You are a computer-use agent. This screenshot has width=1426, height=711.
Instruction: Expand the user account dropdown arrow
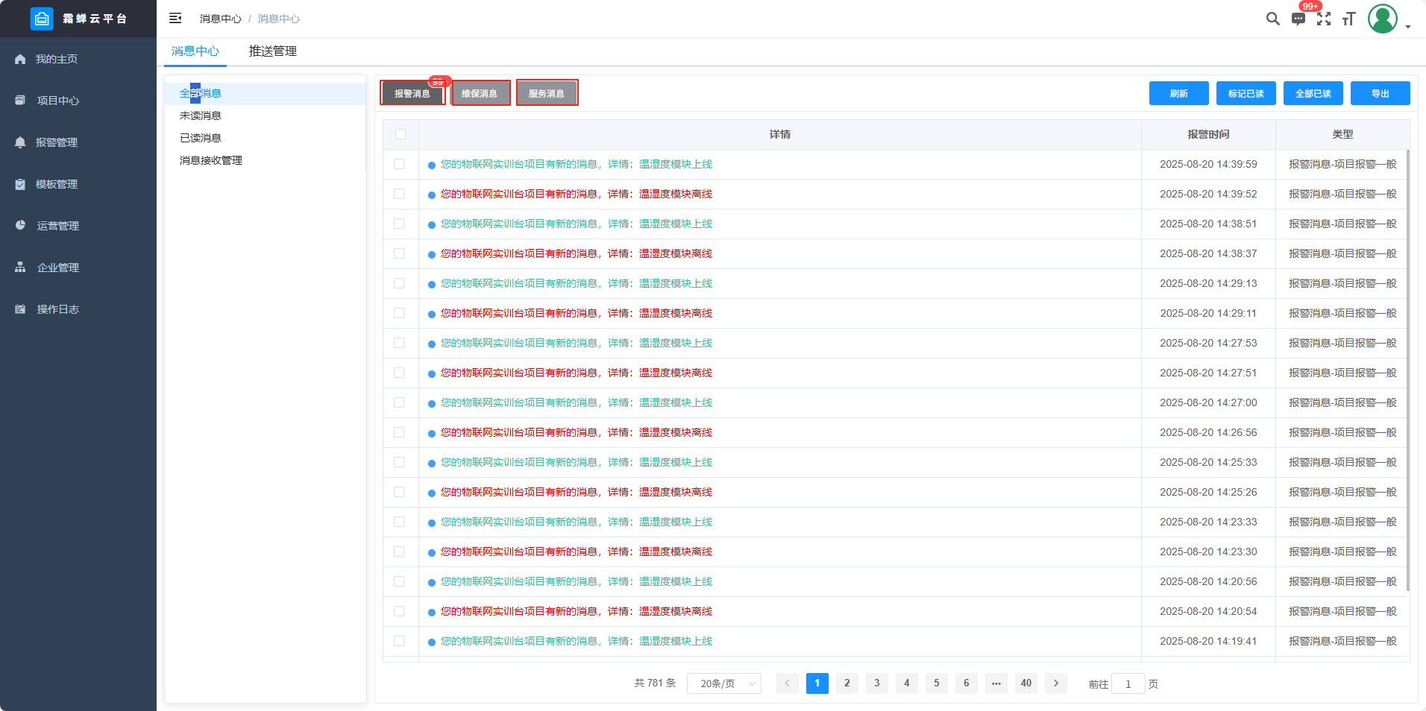[1408, 26]
